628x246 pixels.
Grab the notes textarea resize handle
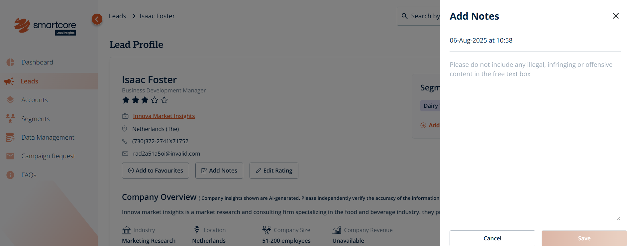click(618, 218)
